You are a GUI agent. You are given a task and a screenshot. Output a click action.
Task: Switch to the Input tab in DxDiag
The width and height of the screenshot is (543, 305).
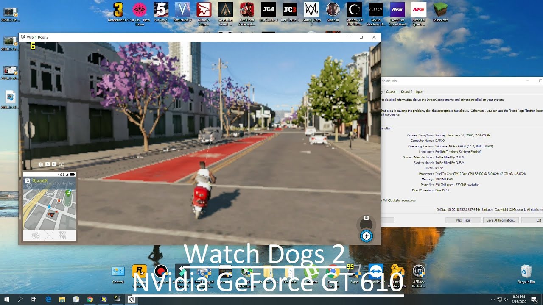point(419,91)
